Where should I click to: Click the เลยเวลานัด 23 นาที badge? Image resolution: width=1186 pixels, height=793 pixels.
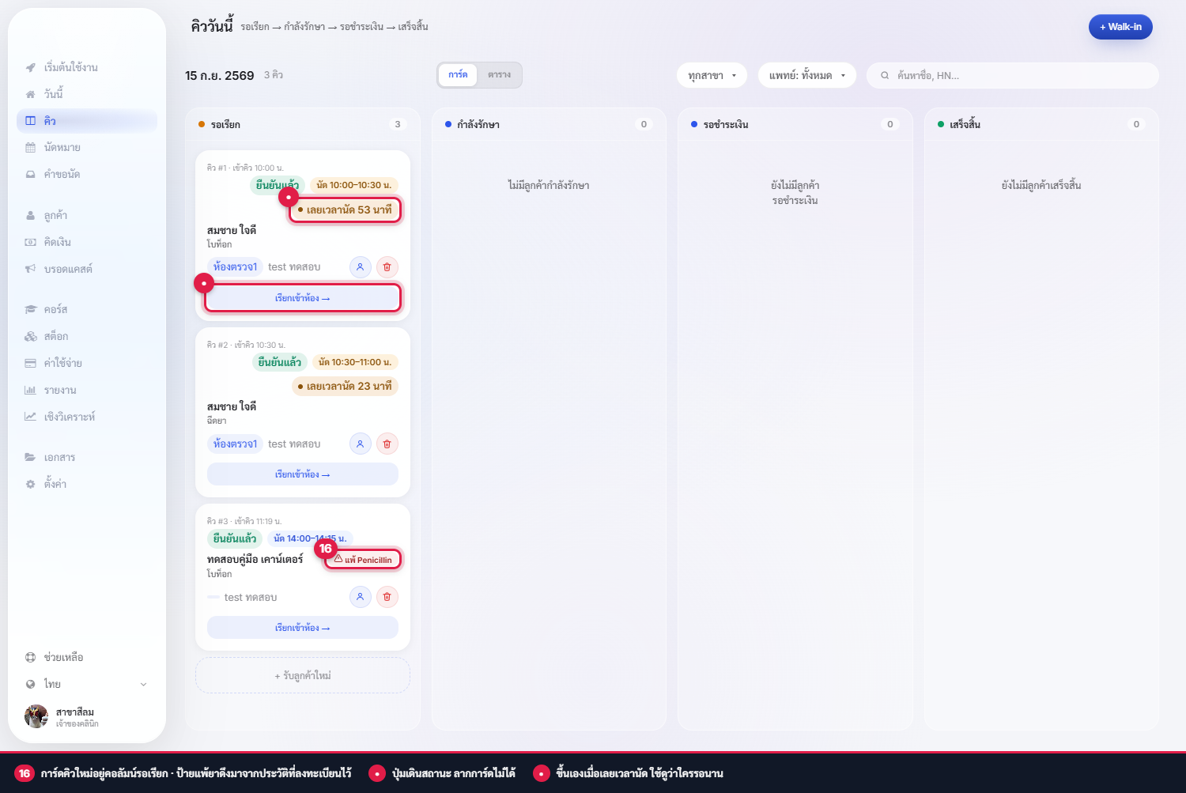coord(345,387)
